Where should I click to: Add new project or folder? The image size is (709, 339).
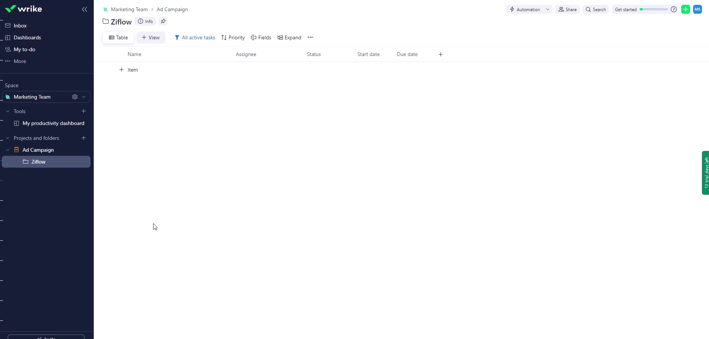point(83,138)
